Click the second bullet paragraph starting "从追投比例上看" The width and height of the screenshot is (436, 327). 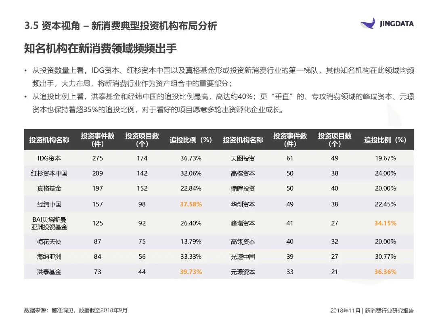tap(223, 103)
